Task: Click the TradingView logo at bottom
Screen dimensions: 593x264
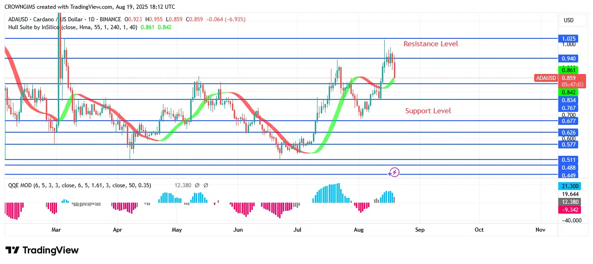Action: [42, 250]
